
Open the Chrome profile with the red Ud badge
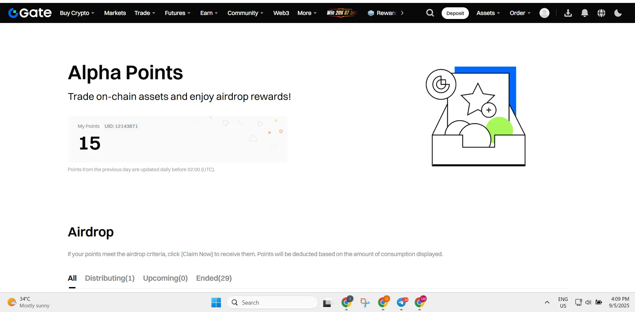coord(420,302)
